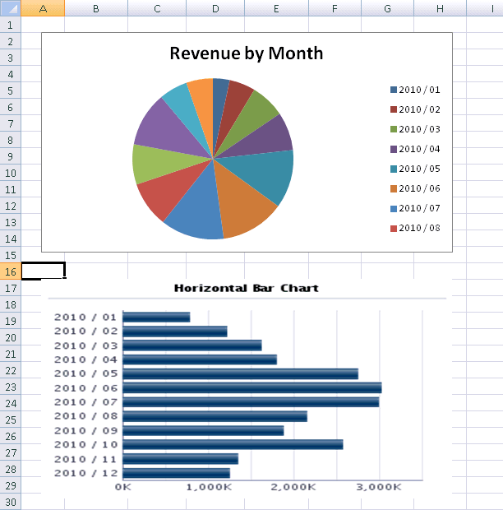The height and width of the screenshot is (510, 503).
Task: Select the bar for 2010 / 11
Action: [x=180, y=459]
